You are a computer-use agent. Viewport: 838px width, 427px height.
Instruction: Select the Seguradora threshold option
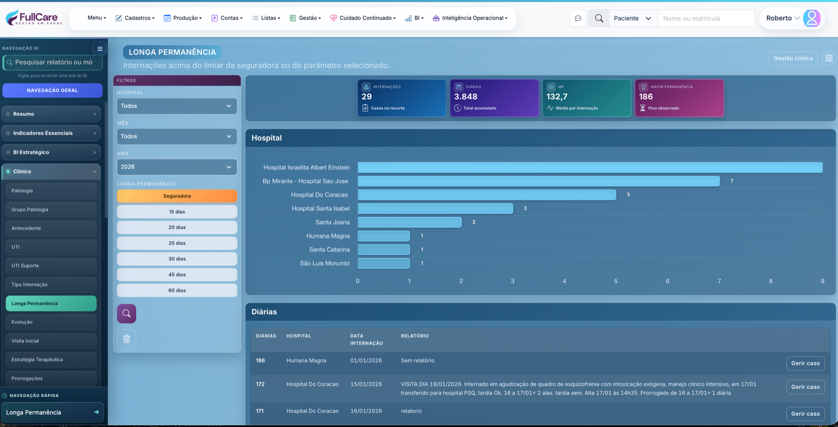177,196
